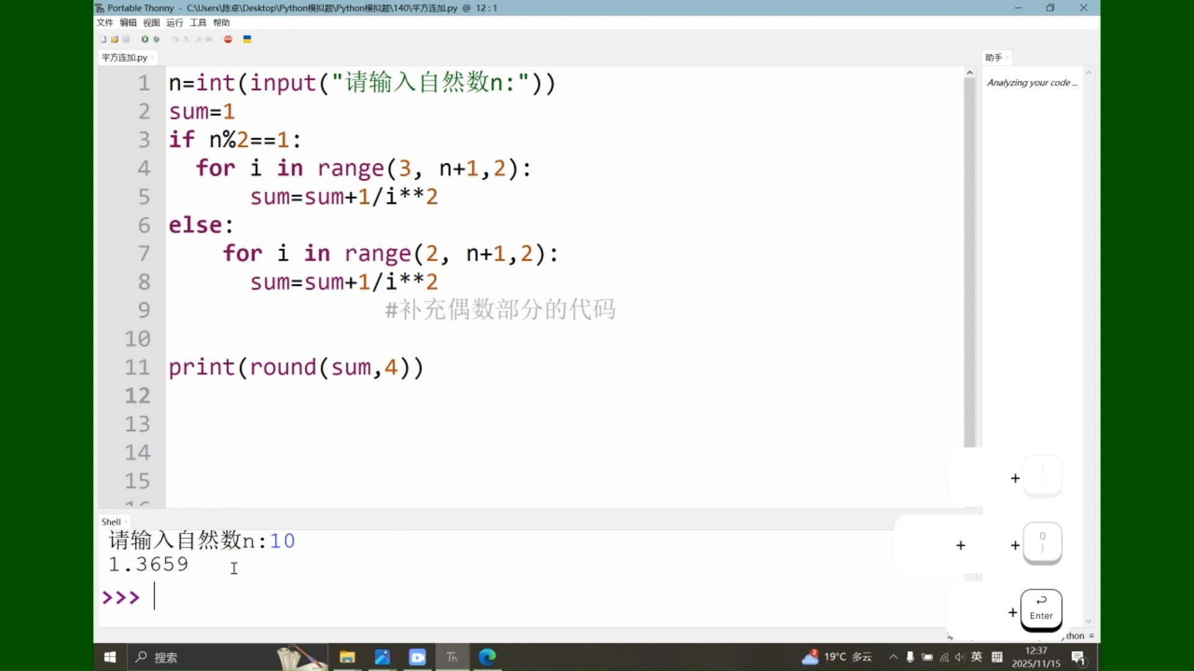The height and width of the screenshot is (671, 1194).
Task: Toggle the 英 input language indicator
Action: click(976, 657)
